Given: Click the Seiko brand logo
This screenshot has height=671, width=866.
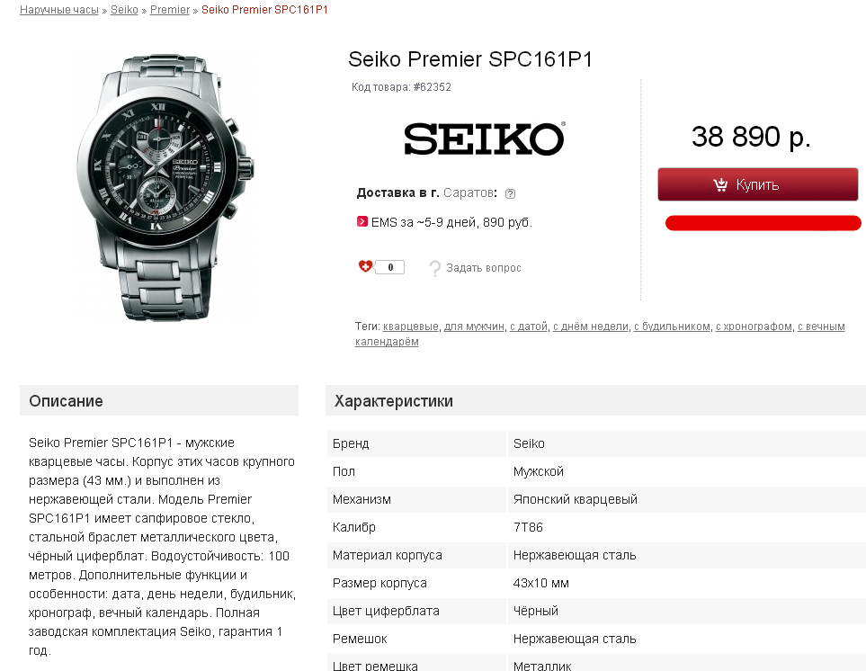Looking at the screenshot, I should [484, 139].
